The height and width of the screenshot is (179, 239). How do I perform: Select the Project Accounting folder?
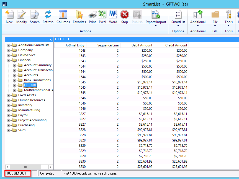point(32,120)
